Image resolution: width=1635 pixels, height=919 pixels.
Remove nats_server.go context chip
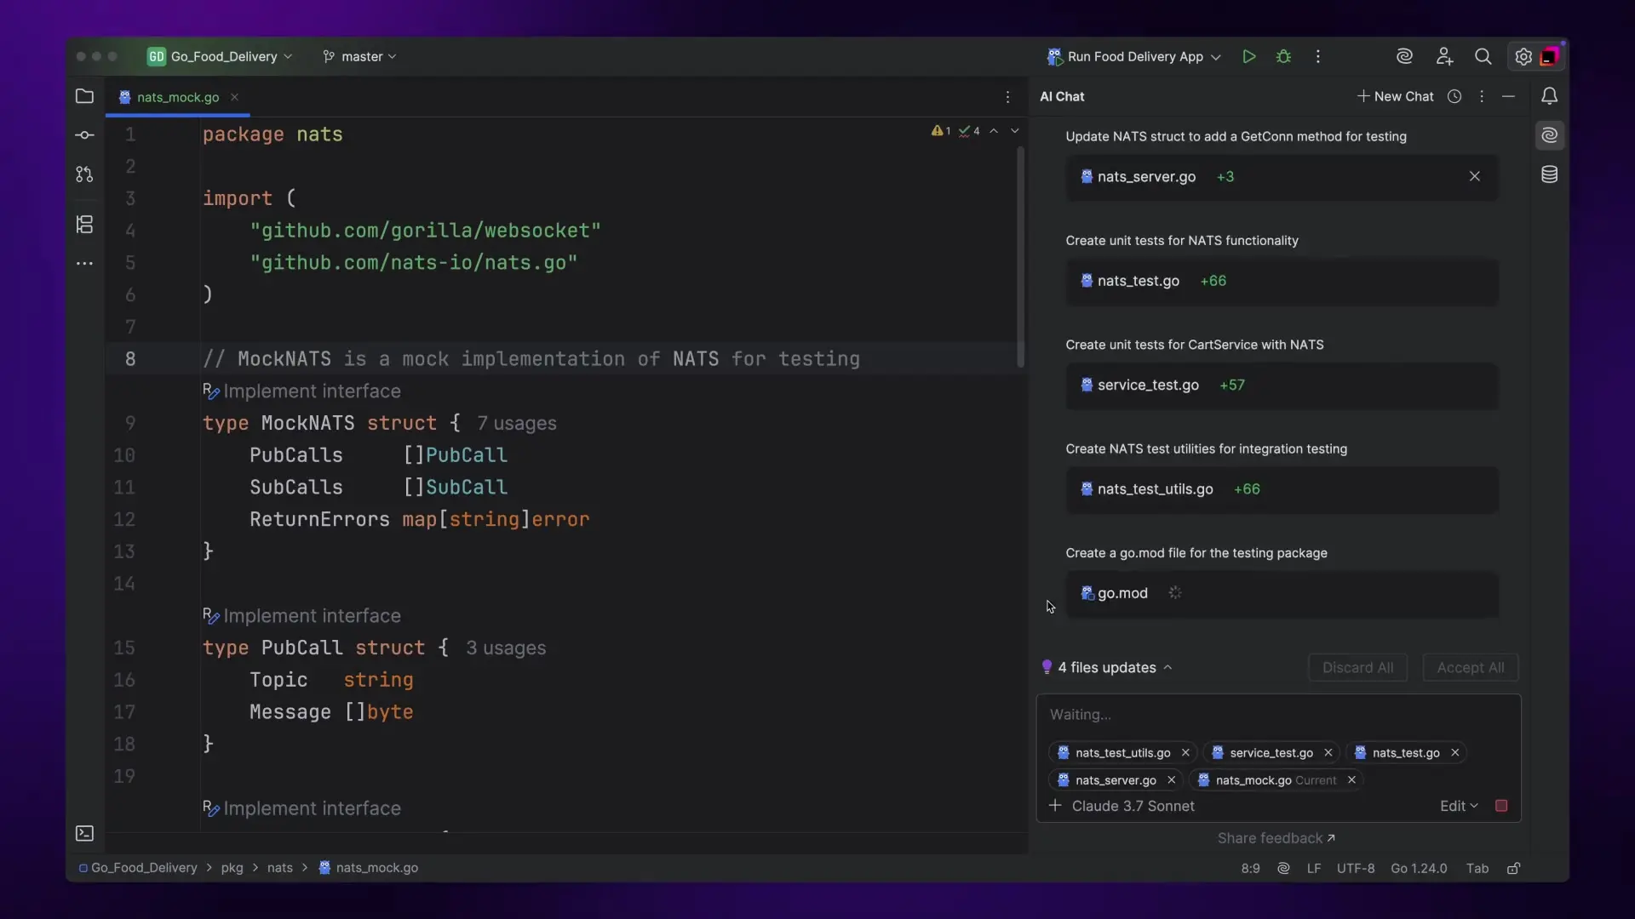(x=1171, y=779)
